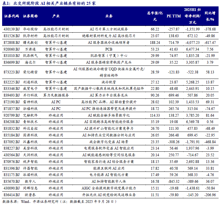Click company name 汉鑫科技
Viewport: 221px width, 205px height.
[x=30, y=142]
